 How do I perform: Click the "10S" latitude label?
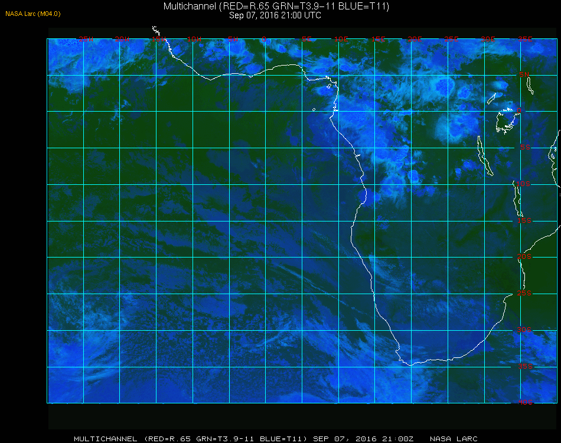(x=523, y=184)
